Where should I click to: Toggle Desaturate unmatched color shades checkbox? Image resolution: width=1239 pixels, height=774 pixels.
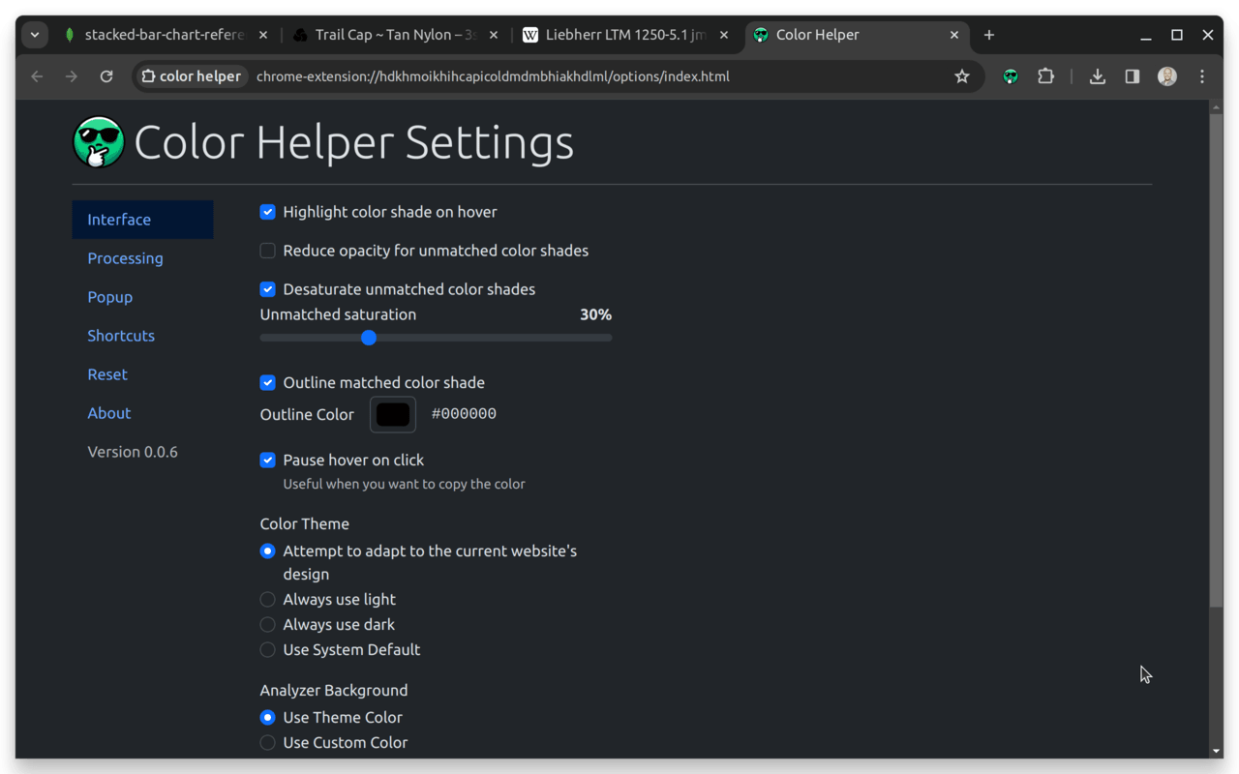coord(268,289)
